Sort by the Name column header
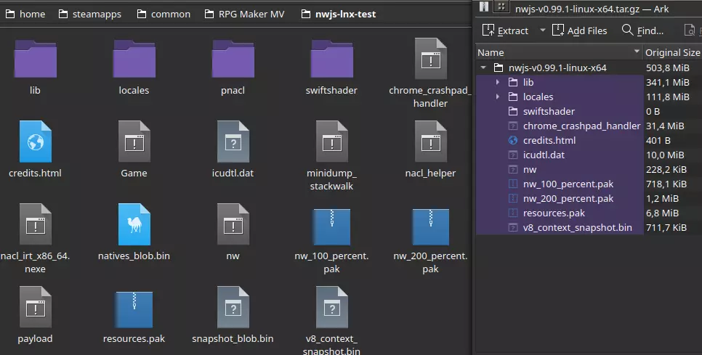This screenshot has height=355, width=702. 559,52
